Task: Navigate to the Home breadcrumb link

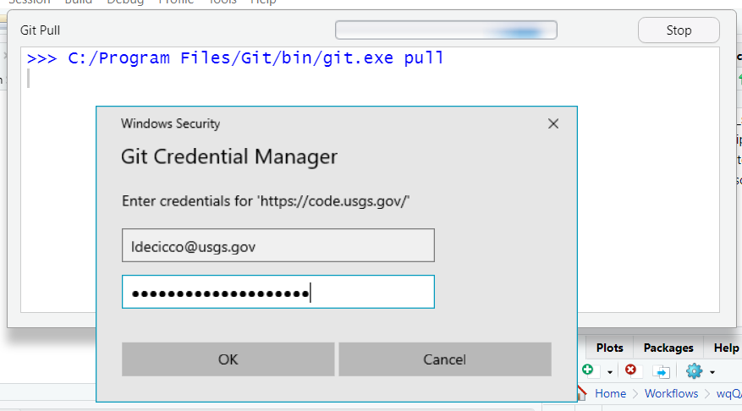Action: coord(610,393)
